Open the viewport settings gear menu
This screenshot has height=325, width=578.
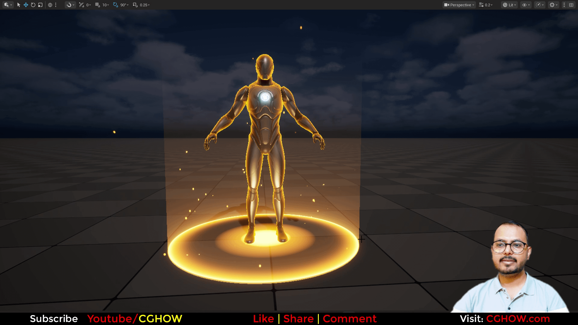click(553, 5)
